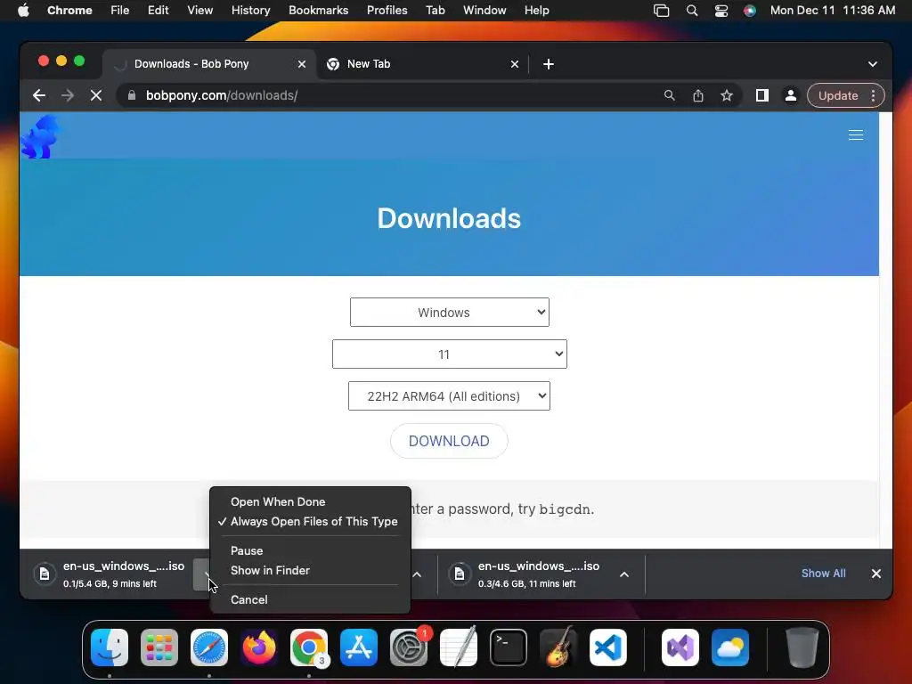Screen dimensions: 912x684
Task: Open the 22H2 ARM64 edition dropdown
Action: (x=449, y=396)
